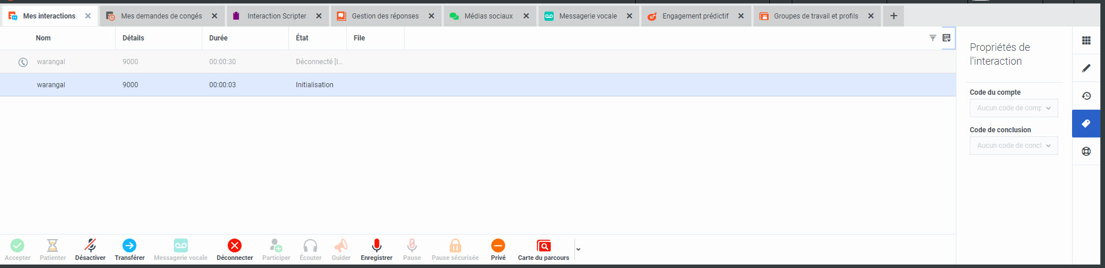
Task: Expand toolbar overflow arrow
Action: [578, 250]
